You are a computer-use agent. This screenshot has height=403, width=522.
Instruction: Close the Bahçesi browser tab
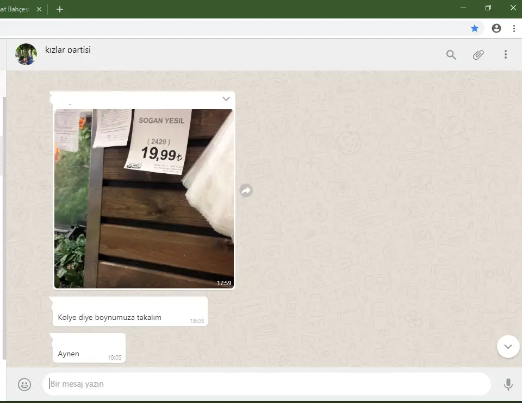click(x=39, y=9)
